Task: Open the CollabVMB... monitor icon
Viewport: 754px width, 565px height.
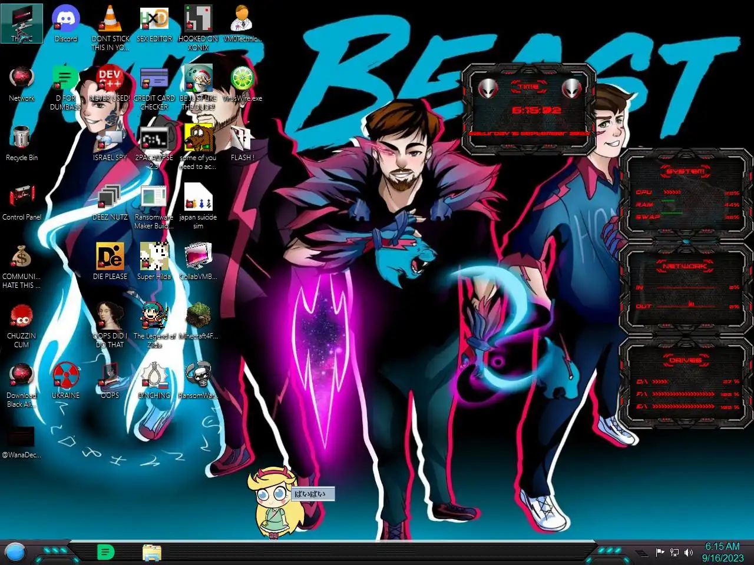Action: 199,261
